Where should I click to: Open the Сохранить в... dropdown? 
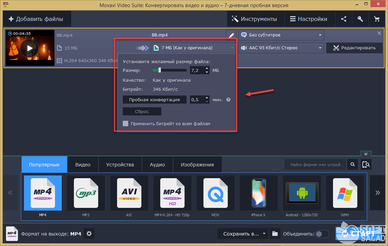243,234
